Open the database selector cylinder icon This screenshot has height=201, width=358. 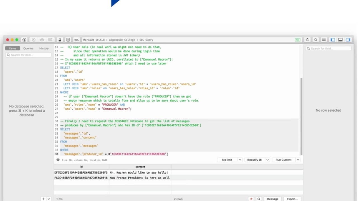[68, 40]
